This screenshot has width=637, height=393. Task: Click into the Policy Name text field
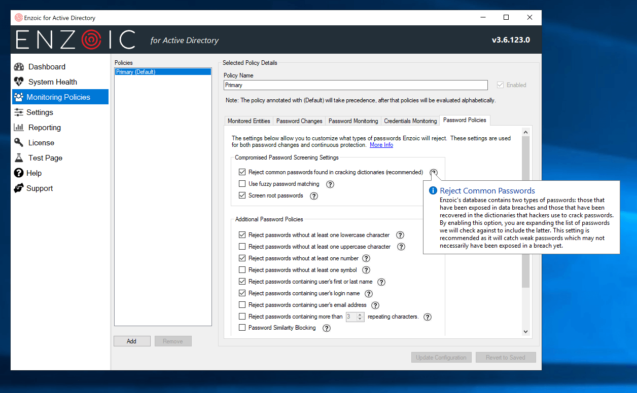point(355,85)
